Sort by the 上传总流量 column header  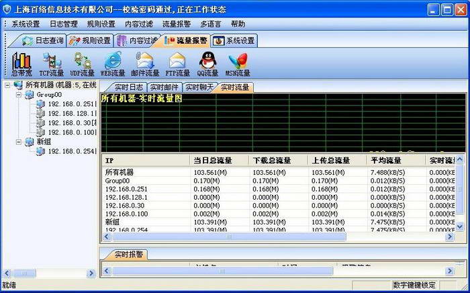point(337,161)
